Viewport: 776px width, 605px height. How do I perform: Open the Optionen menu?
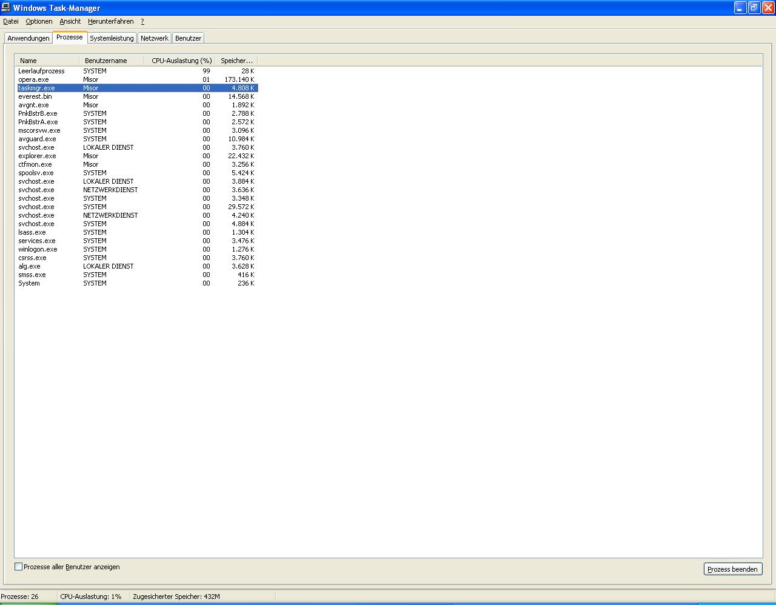pyautogui.click(x=39, y=21)
